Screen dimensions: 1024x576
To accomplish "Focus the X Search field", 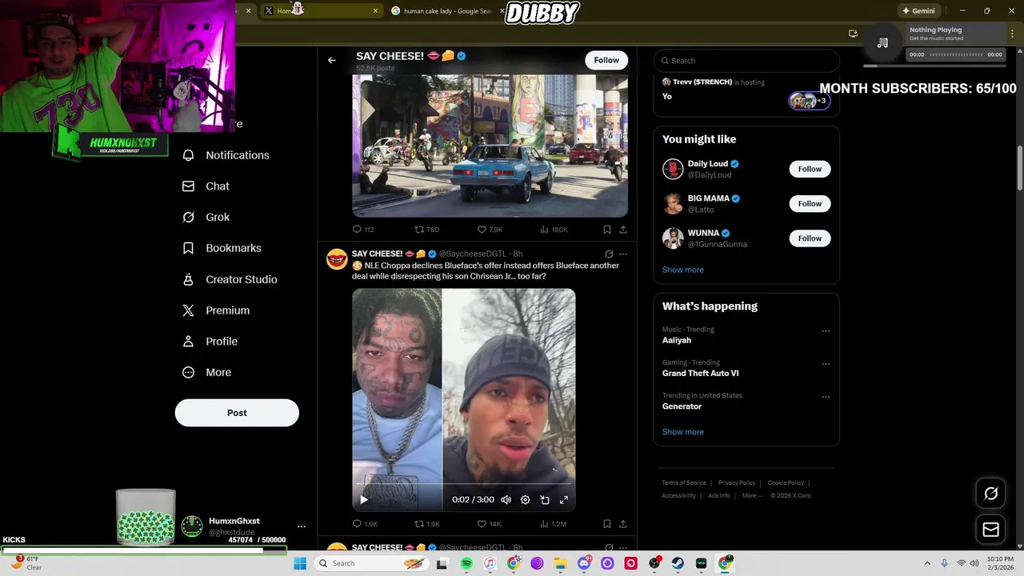I will [746, 61].
